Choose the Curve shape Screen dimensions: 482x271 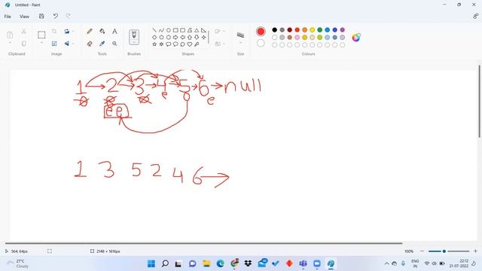pyautogui.click(x=161, y=30)
